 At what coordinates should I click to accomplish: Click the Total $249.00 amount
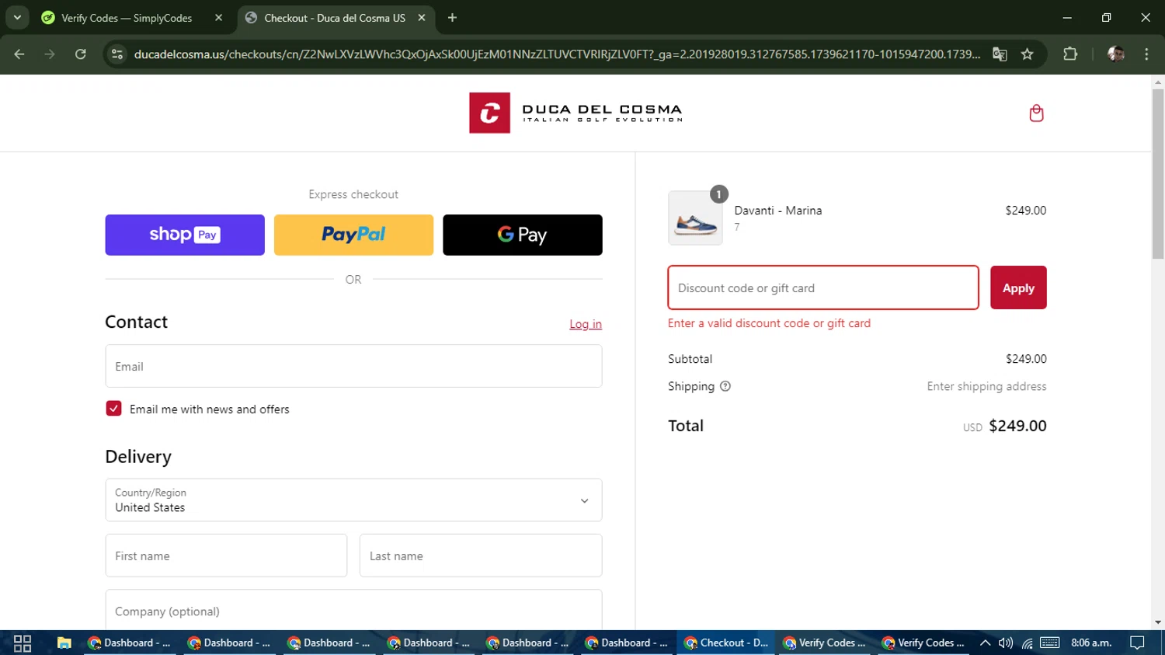point(1017,426)
